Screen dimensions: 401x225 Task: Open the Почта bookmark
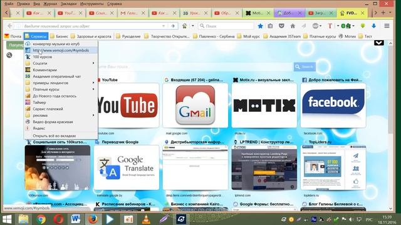point(13,36)
